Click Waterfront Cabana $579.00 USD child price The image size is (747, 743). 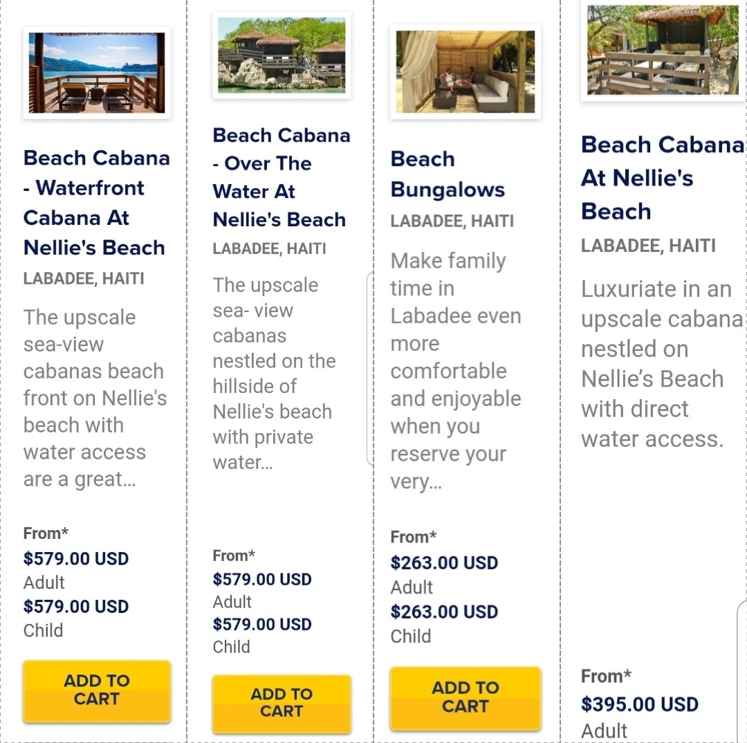(76, 606)
